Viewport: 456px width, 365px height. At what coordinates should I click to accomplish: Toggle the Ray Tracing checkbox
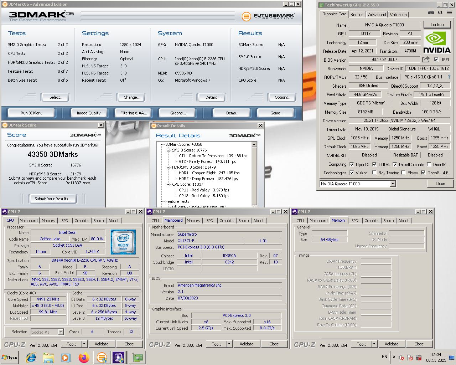pyautogui.click(x=374, y=173)
